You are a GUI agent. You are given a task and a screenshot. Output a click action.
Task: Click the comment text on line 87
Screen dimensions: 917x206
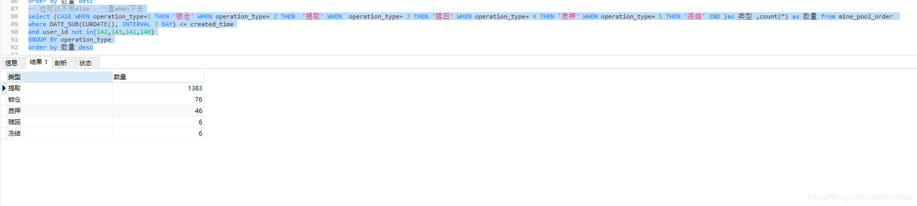86,9
